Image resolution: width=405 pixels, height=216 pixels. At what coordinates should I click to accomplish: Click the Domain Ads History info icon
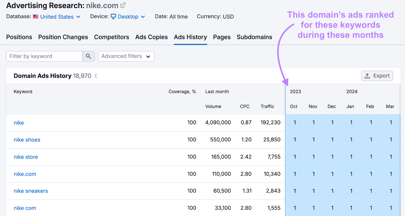click(96, 76)
